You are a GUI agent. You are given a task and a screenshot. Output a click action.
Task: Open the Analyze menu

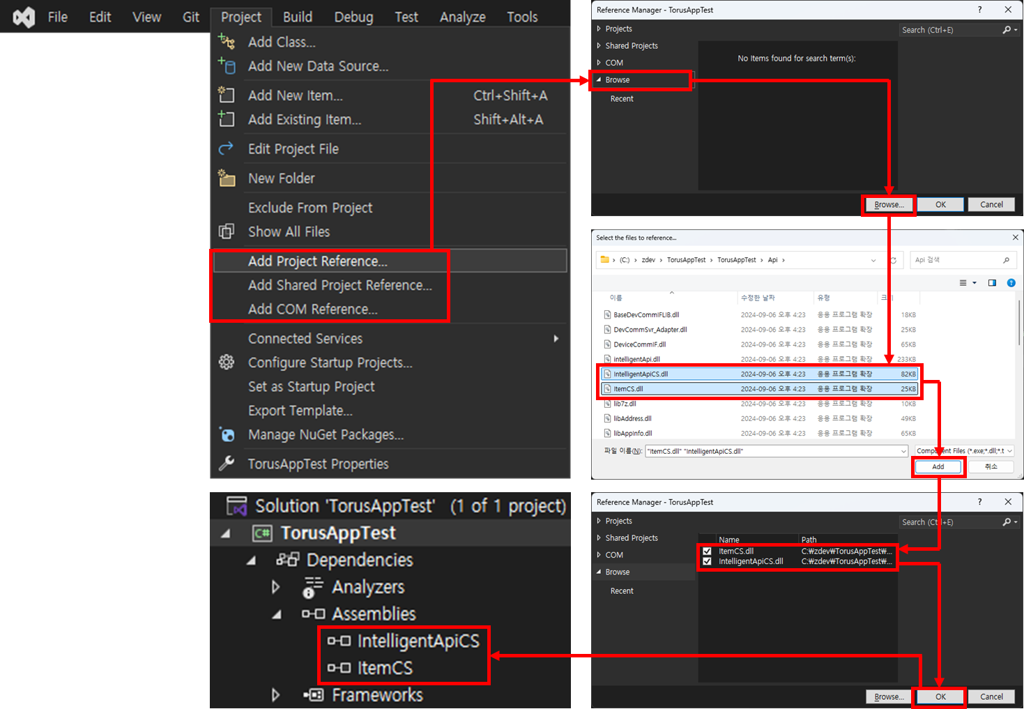[463, 17]
